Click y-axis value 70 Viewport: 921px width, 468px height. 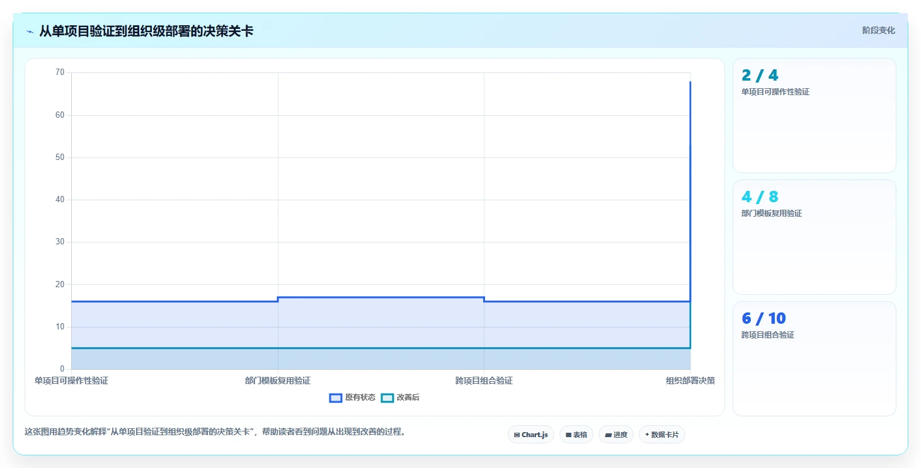[60, 72]
